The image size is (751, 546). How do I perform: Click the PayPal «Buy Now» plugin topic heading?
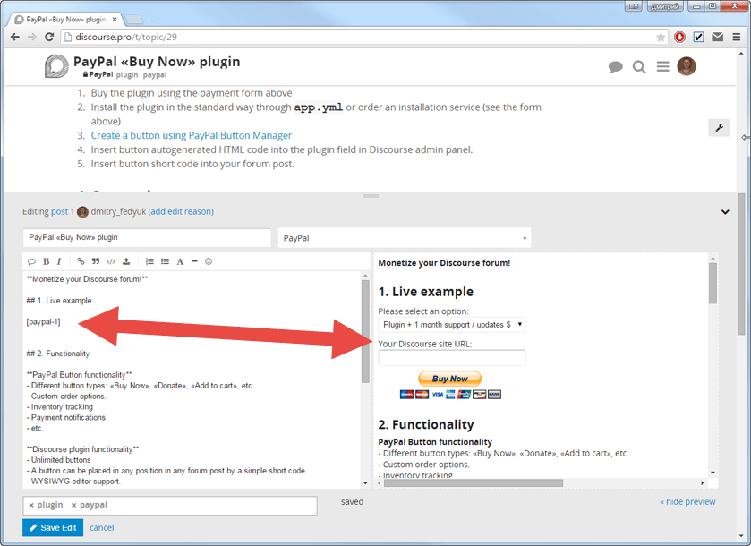(157, 62)
